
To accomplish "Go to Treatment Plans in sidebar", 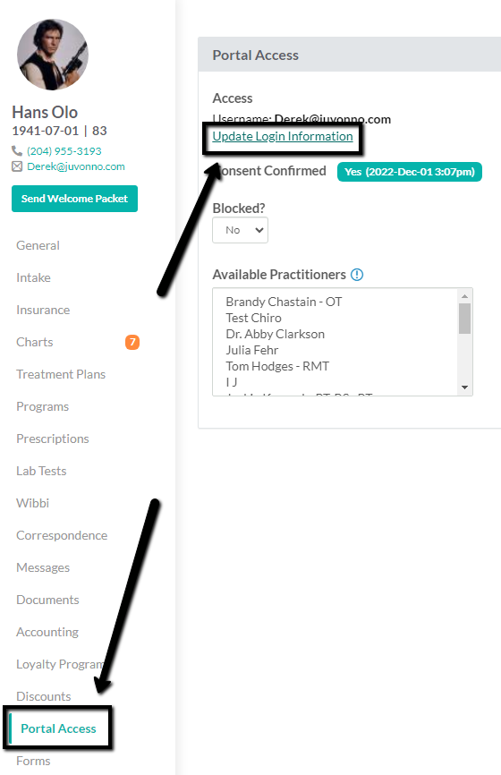I will [x=61, y=374].
